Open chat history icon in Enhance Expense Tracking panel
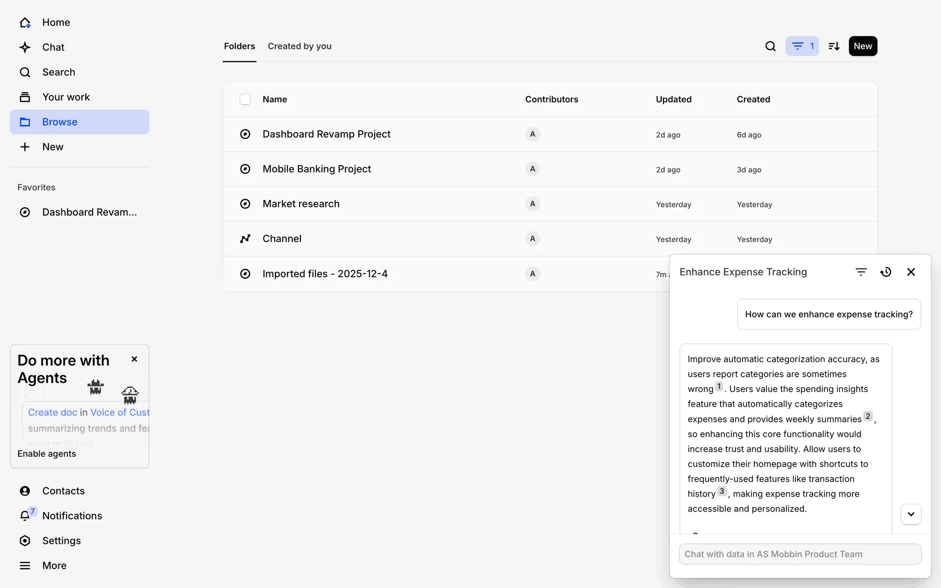941x588 pixels. 886,272
